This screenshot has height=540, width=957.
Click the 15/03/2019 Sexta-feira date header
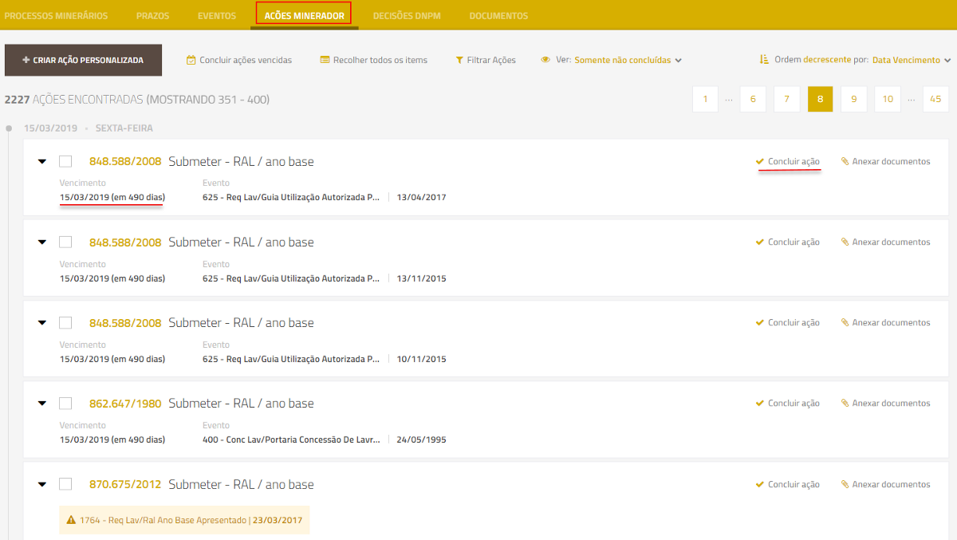(x=89, y=128)
